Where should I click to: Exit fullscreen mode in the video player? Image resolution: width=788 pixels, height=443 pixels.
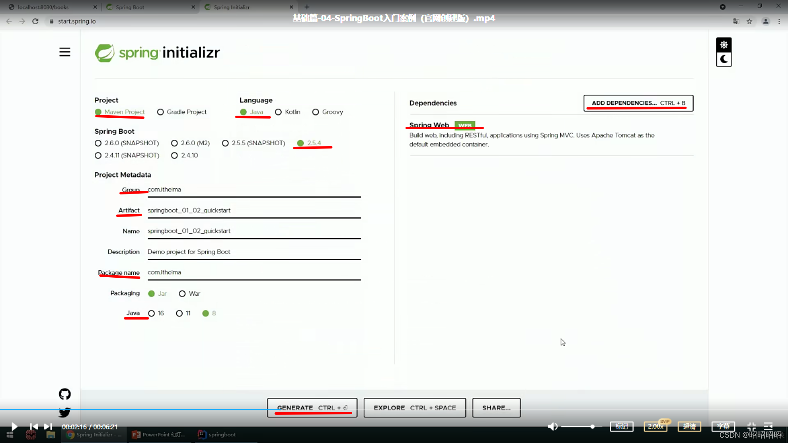coord(751,427)
